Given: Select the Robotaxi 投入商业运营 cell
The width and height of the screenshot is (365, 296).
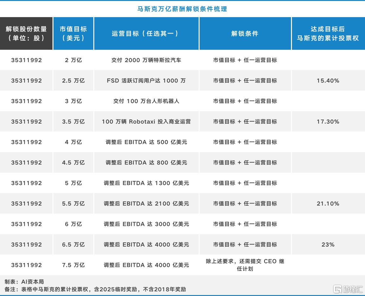Looking at the screenshot, I should click(146, 121).
